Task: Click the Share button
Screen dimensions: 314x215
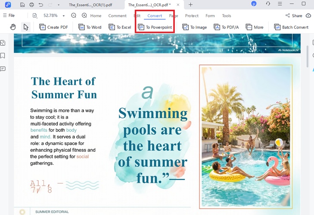Action: coord(294,15)
